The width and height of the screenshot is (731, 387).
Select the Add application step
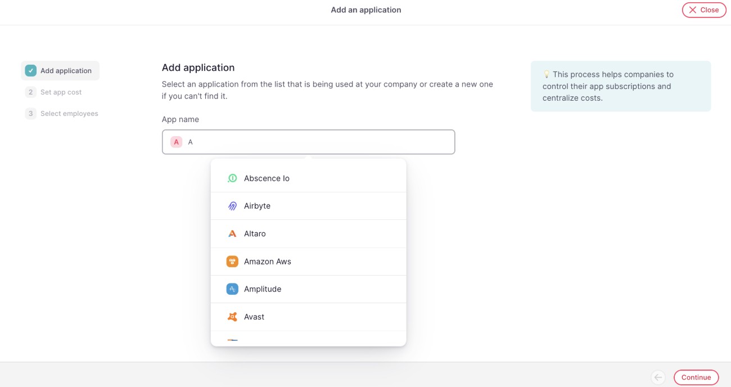click(66, 71)
